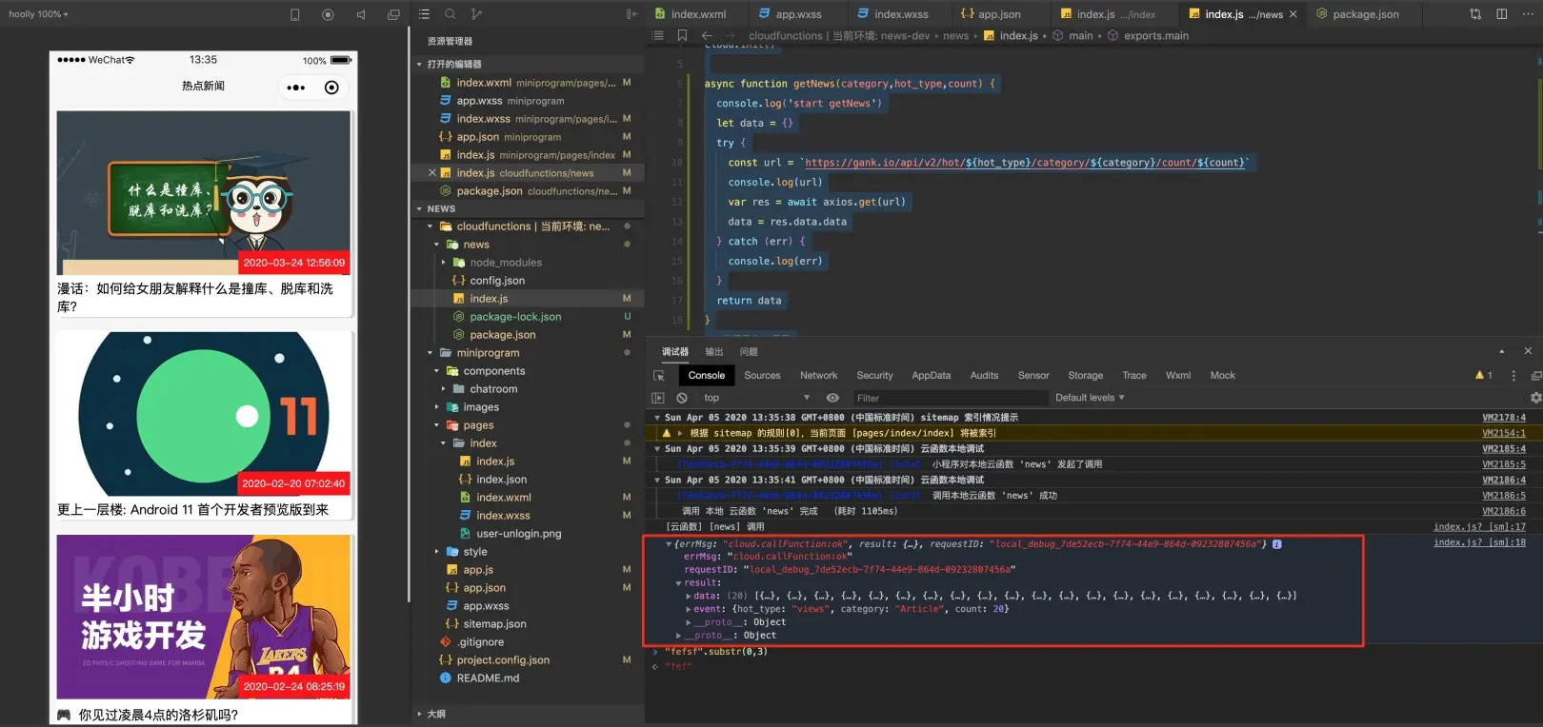Click the gank.io API URL in the code

coord(1026,163)
